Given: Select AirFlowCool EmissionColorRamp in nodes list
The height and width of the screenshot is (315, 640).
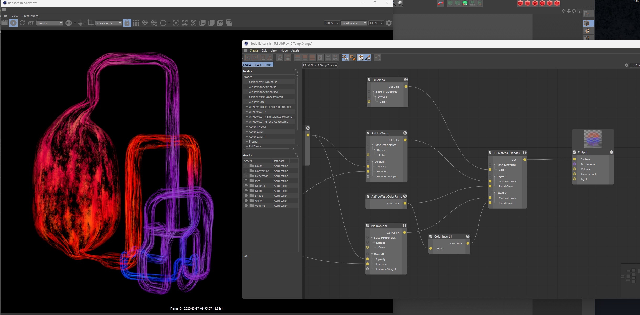Looking at the screenshot, I should point(270,107).
